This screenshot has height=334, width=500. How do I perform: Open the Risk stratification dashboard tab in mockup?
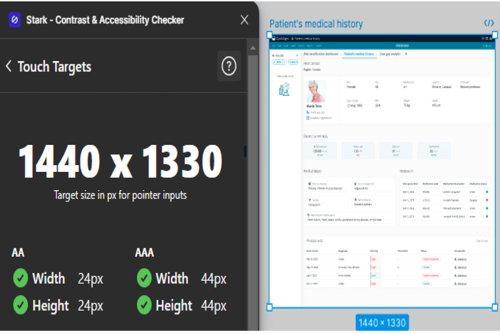click(x=321, y=54)
